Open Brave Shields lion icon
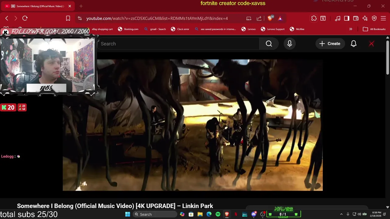This screenshot has height=219, width=390. click(270, 18)
